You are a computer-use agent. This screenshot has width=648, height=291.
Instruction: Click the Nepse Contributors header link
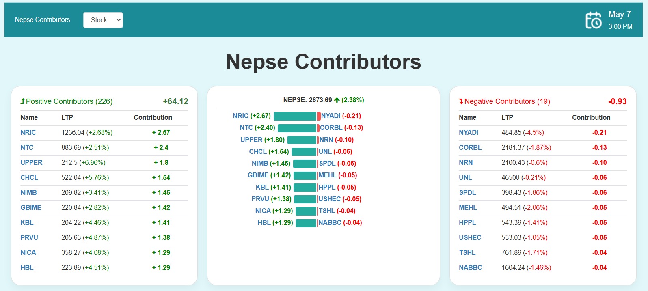(x=42, y=20)
